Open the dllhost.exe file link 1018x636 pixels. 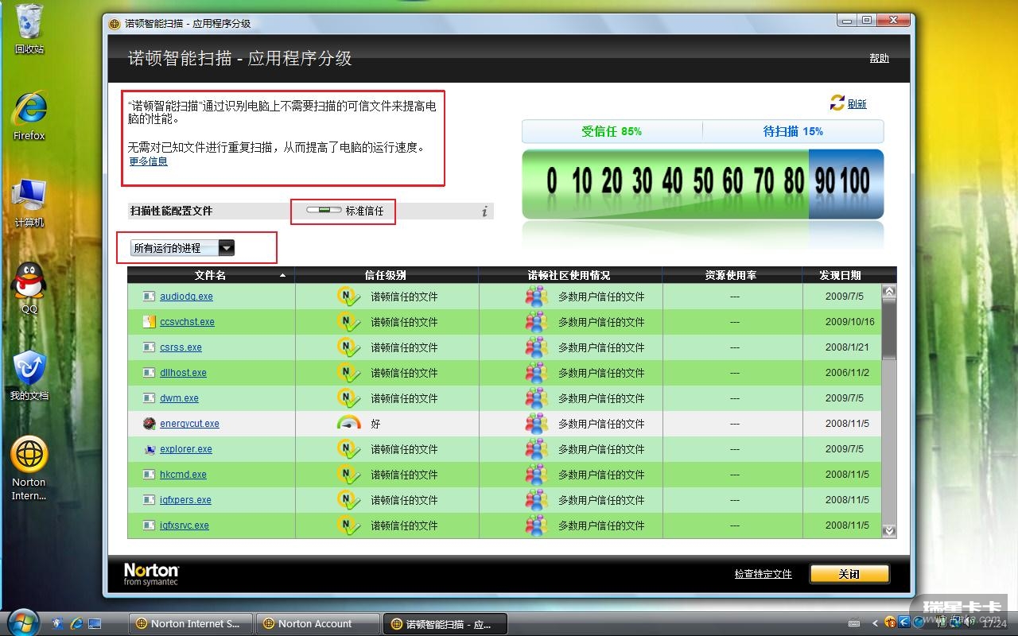click(183, 373)
